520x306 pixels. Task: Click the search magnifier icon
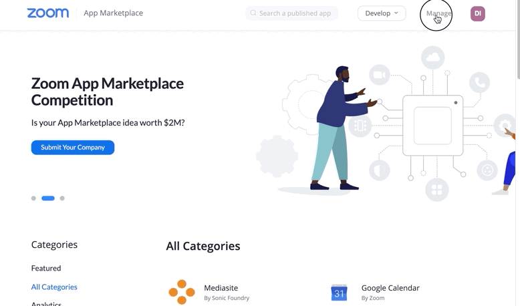pos(253,13)
